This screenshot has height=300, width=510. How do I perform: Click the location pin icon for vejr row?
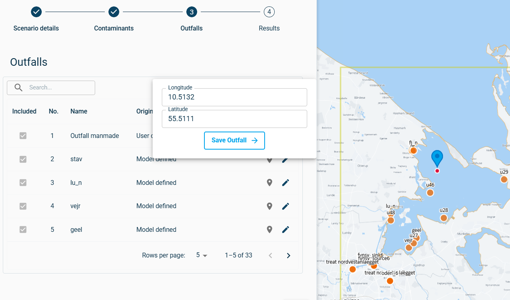(269, 206)
